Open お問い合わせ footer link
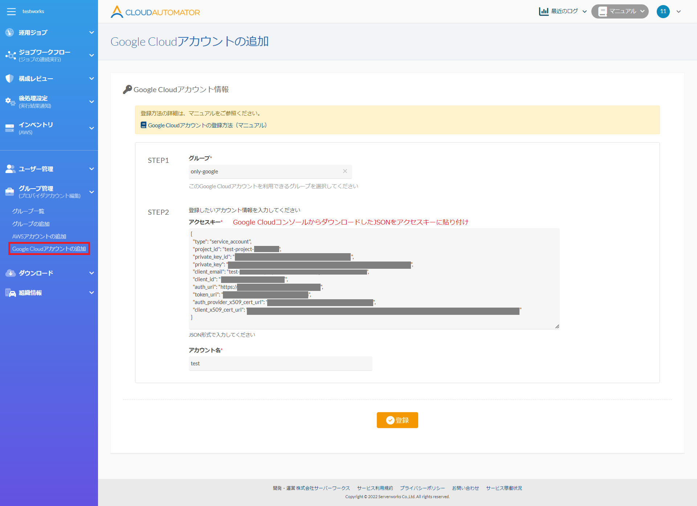This screenshot has width=697, height=506. tap(465, 488)
